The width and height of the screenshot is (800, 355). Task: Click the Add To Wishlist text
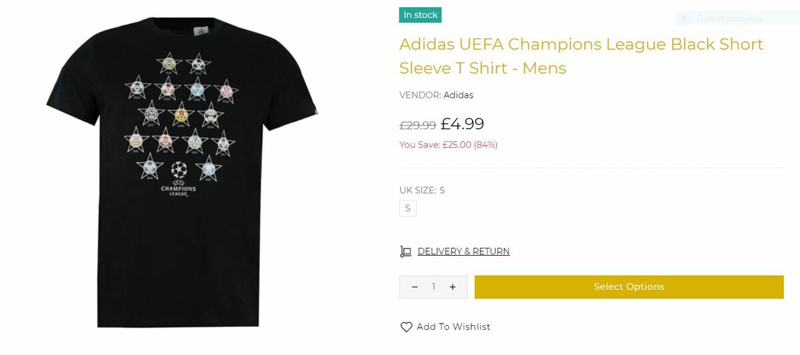453,327
